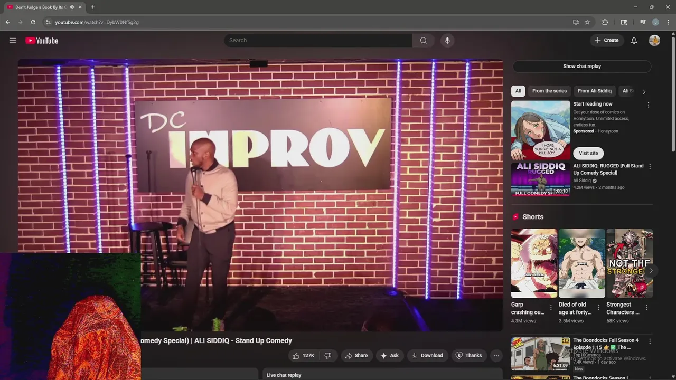Open the YouTube account avatar menu

tap(654, 41)
